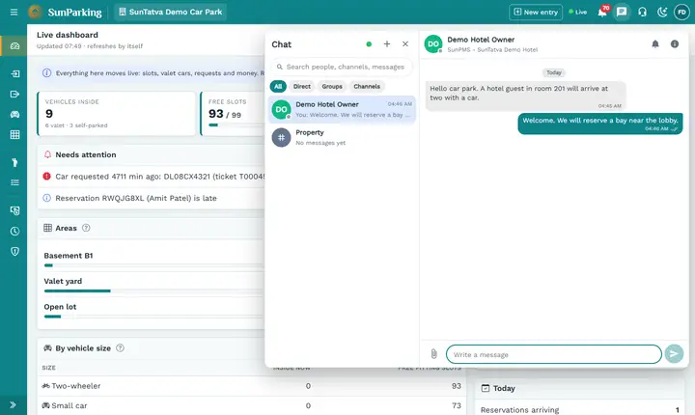Select the Direct chat filter
Image resolution: width=695 pixels, height=415 pixels.
[x=302, y=87]
